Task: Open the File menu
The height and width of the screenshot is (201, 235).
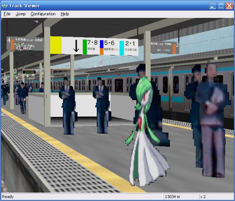Action: (7, 14)
